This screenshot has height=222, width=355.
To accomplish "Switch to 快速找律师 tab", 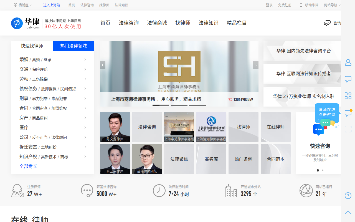I will (32, 46).
